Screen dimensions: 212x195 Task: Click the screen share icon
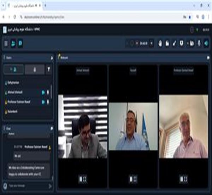point(192,44)
